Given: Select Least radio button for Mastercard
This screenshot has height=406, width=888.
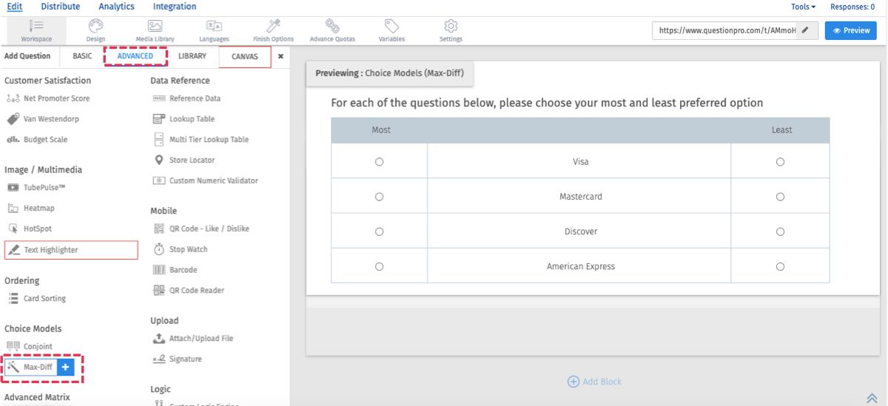Looking at the screenshot, I should 780,197.
